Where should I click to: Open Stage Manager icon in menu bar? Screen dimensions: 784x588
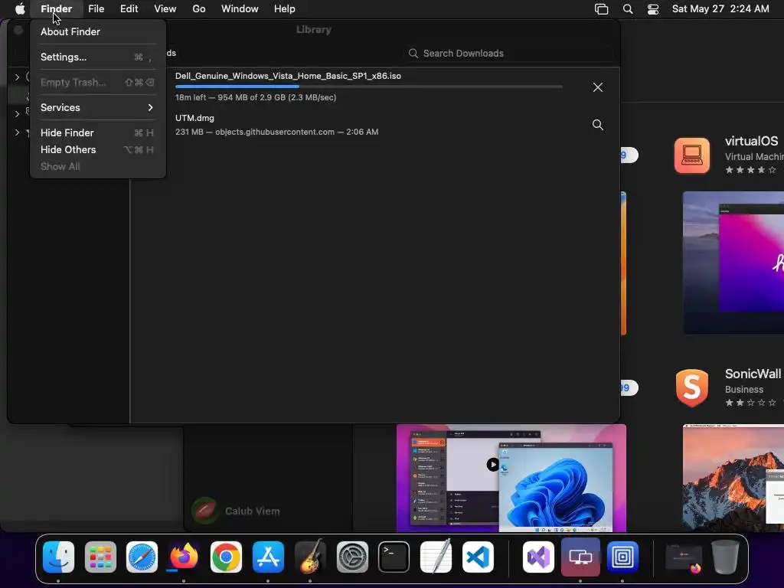[602, 9]
